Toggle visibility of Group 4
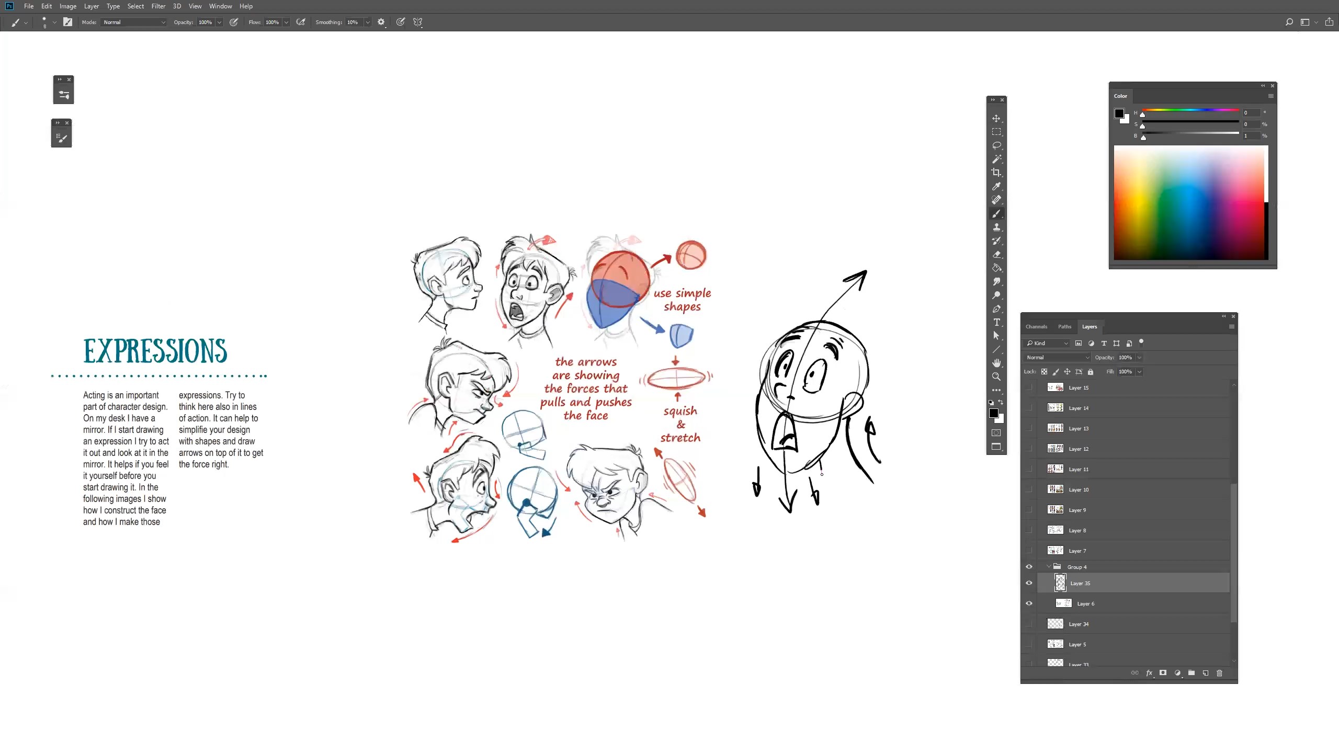Image resolution: width=1339 pixels, height=753 pixels. (x=1029, y=567)
